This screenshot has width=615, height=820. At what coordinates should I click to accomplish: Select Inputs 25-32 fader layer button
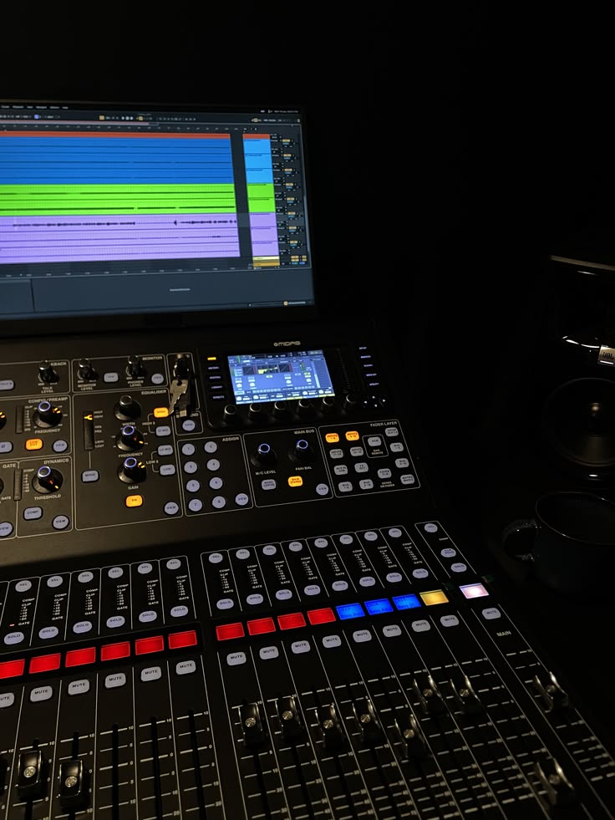356,451
